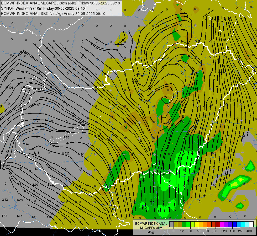Click the map value 6.16

(36, 153)
